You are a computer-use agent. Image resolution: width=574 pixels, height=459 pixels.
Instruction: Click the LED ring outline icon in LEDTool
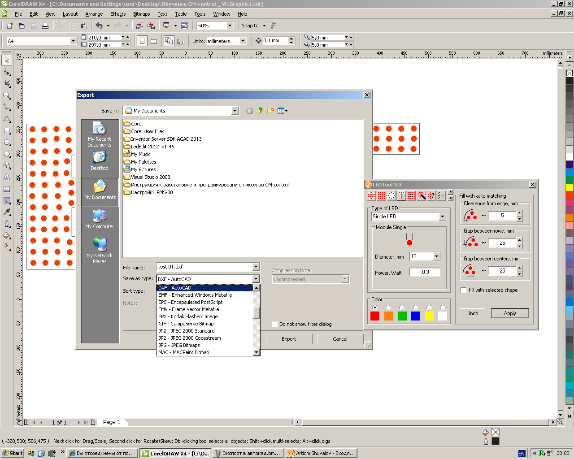coord(391,195)
